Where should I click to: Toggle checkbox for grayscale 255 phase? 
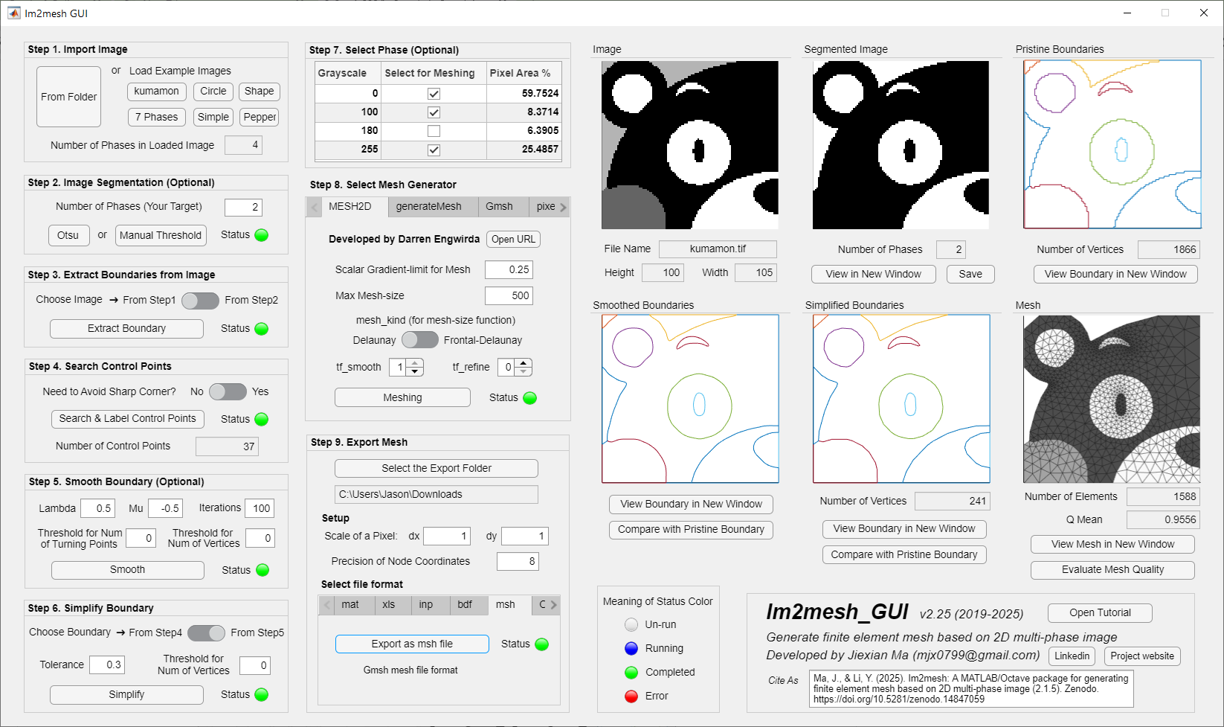tap(434, 150)
